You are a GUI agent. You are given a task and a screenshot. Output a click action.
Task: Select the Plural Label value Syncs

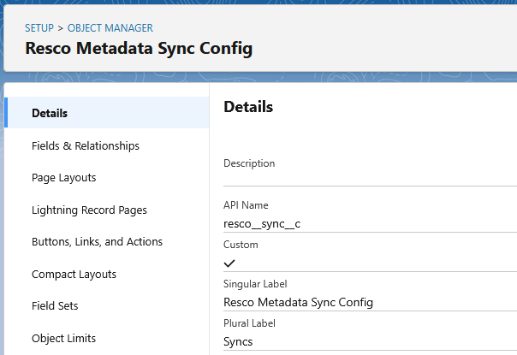pos(238,342)
